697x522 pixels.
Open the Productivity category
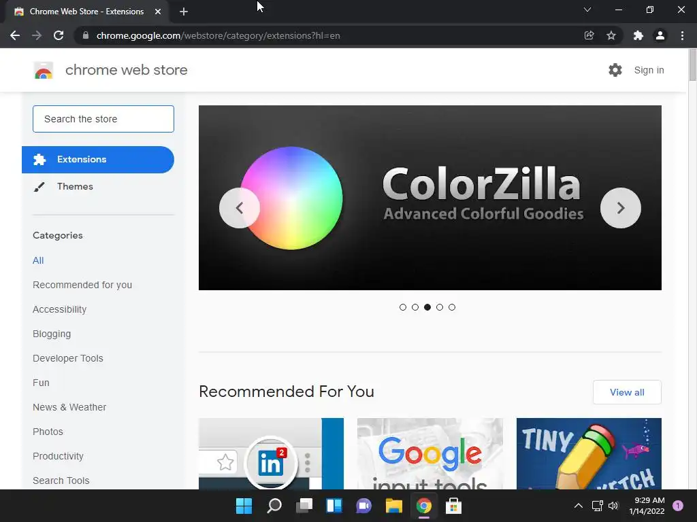tap(59, 456)
